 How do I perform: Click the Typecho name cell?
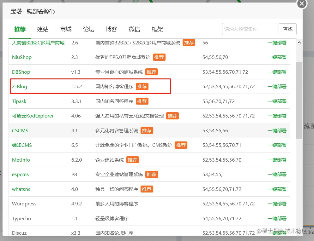coord(21,218)
